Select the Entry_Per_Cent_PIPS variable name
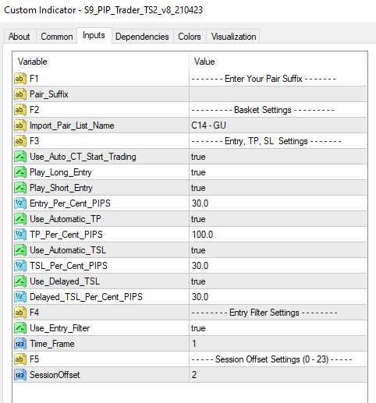Screen dimensions: 376x403 (70, 203)
